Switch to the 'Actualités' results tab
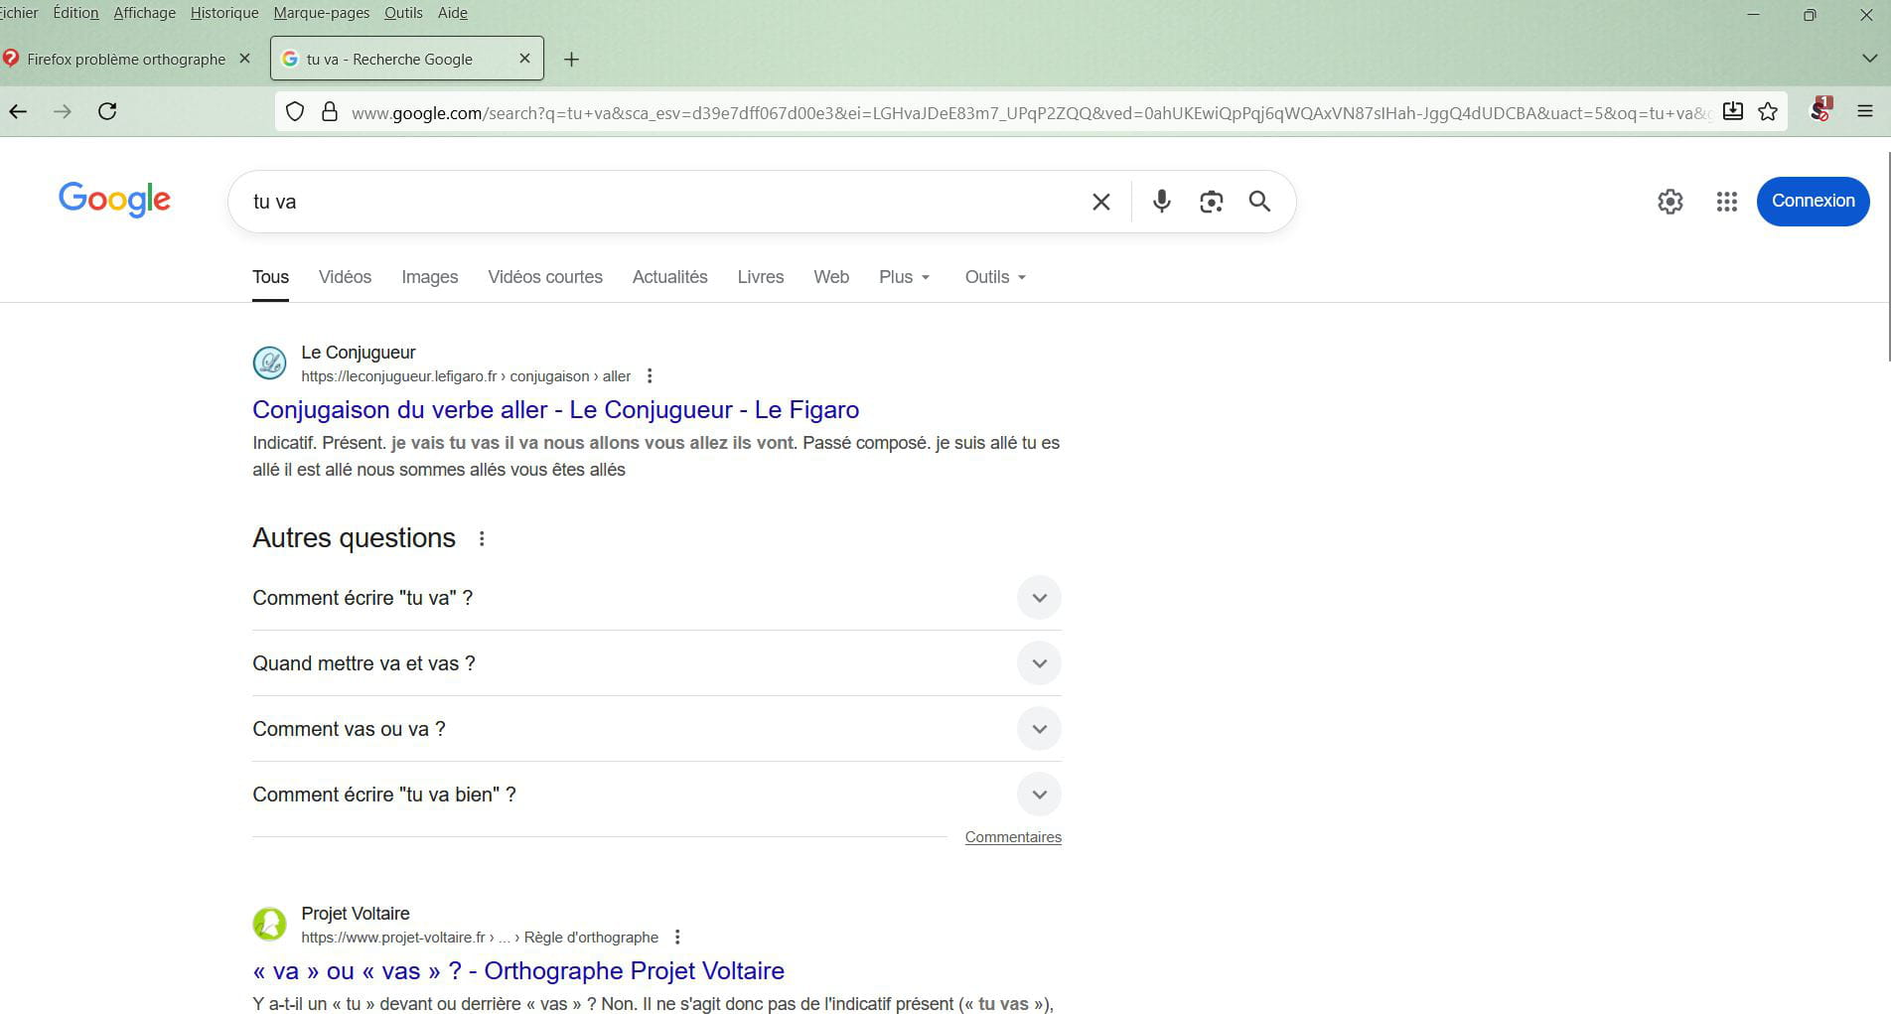This screenshot has width=1891, height=1014. (670, 277)
